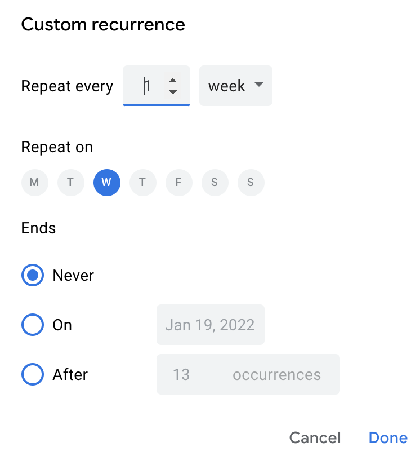
Task: Choose the On end date option
Action: point(32,325)
